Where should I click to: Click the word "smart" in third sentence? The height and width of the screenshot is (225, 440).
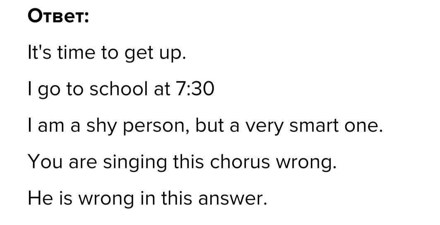point(314,126)
